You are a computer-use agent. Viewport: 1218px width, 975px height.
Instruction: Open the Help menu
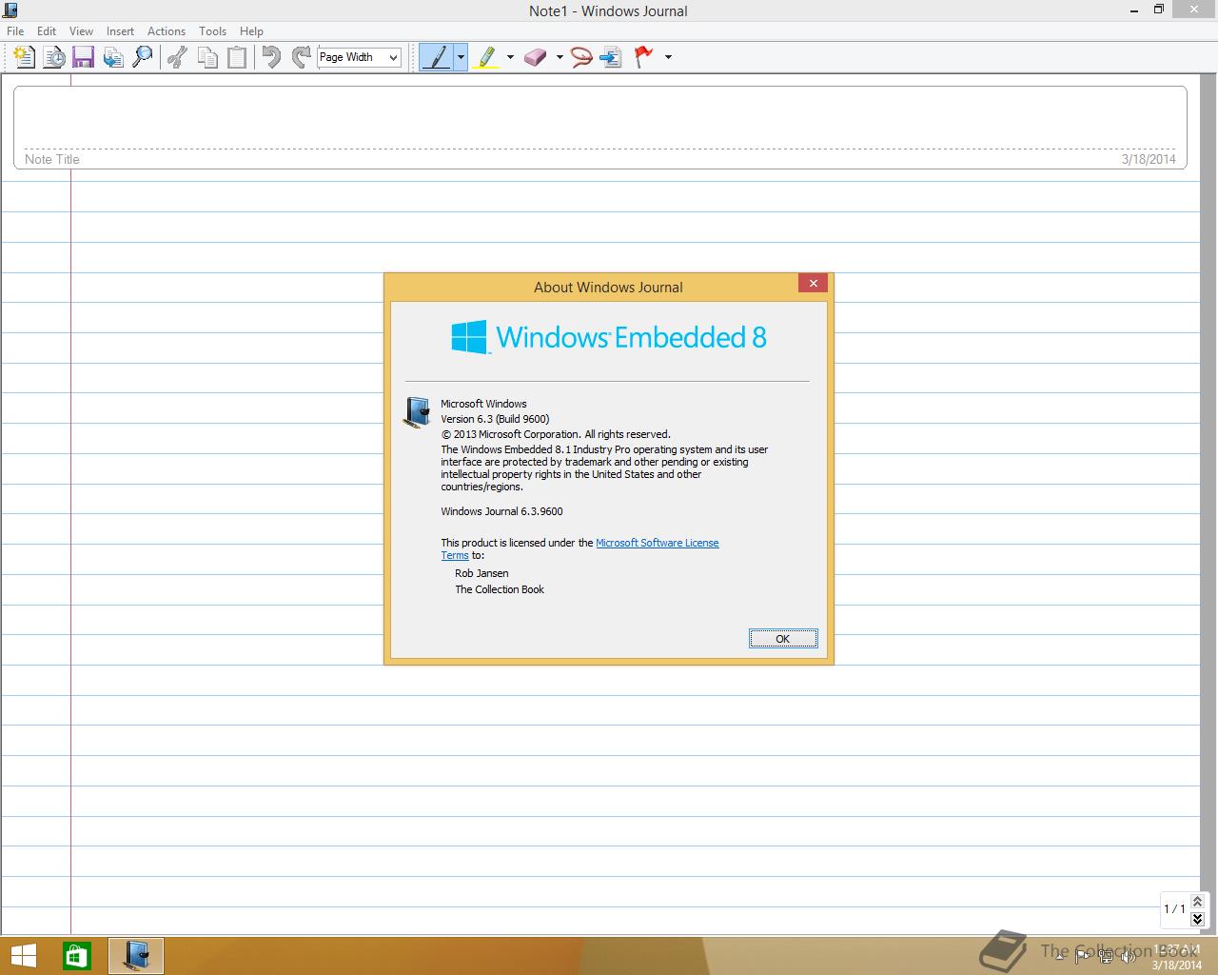coord(251,31)
